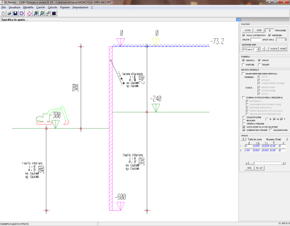
Task: Open the question mark help menu
Action: (x=92, y=8)
